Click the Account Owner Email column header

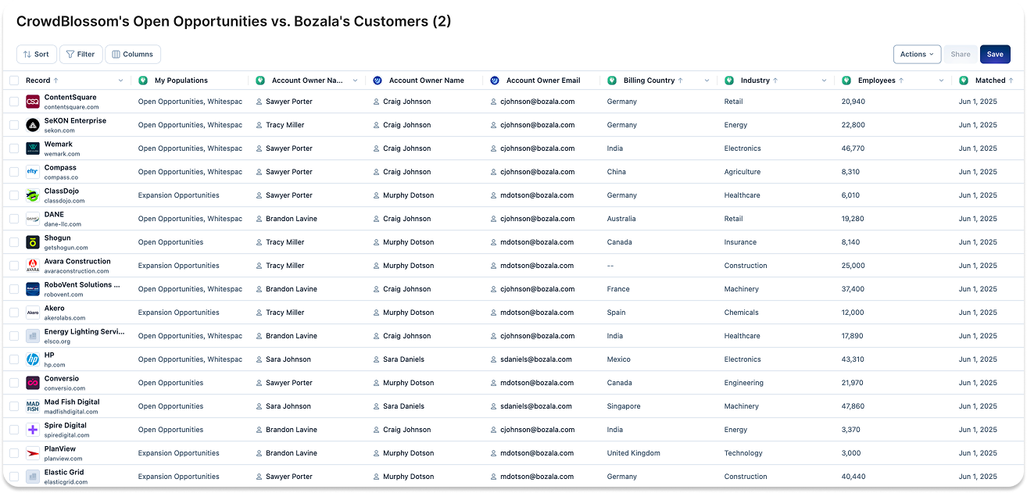543,80
